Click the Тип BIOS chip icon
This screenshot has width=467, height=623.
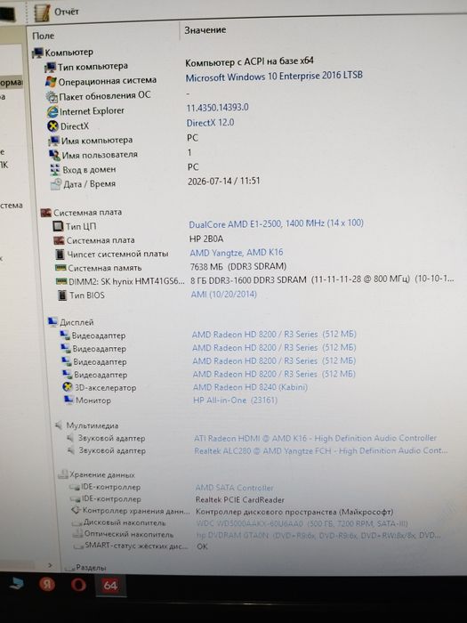[x=62, y=295]
